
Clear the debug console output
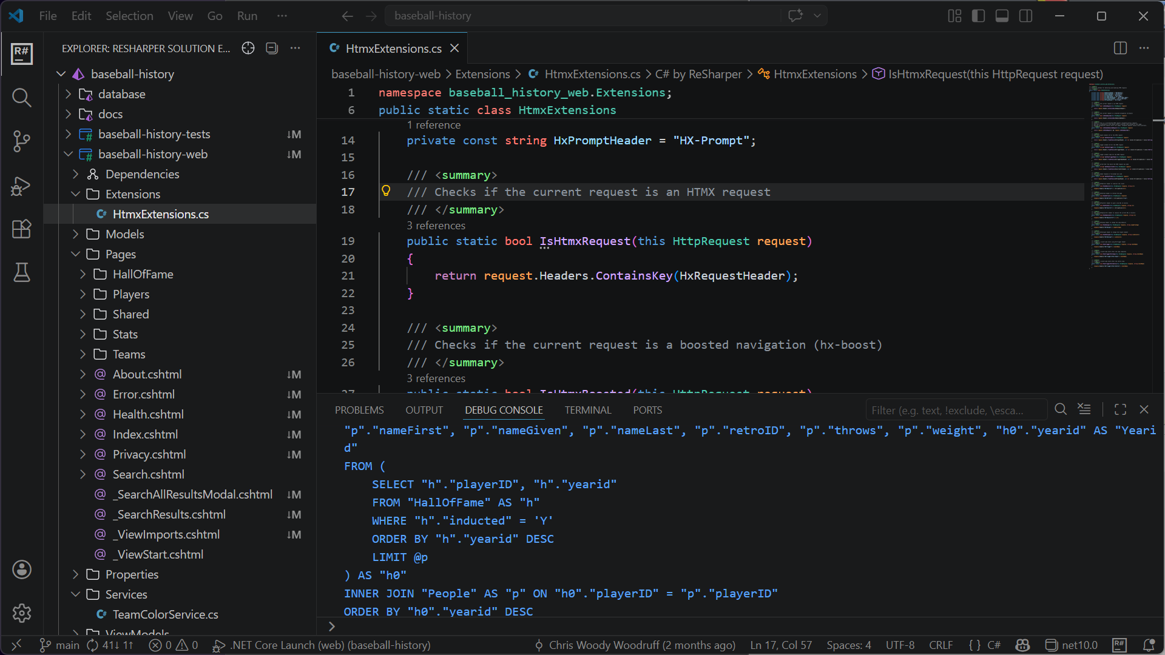[1084, 409]
